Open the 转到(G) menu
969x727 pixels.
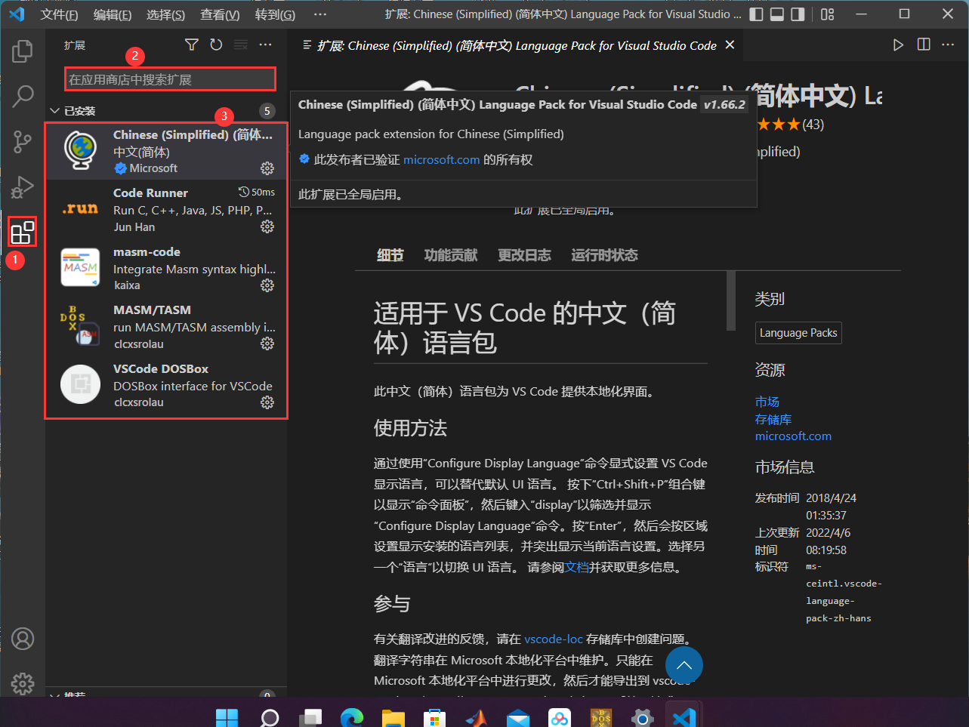pyautogui.click(x=275, y=14)
